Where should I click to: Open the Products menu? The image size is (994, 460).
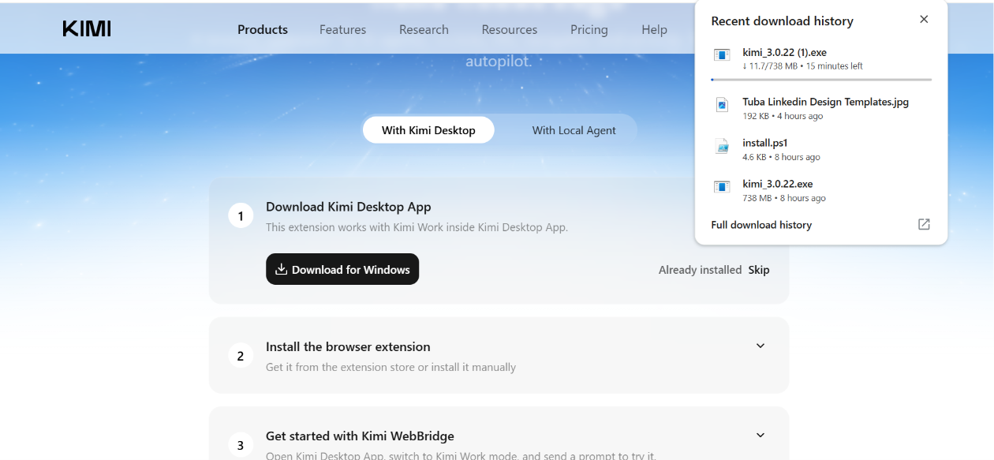coord(263,29)
